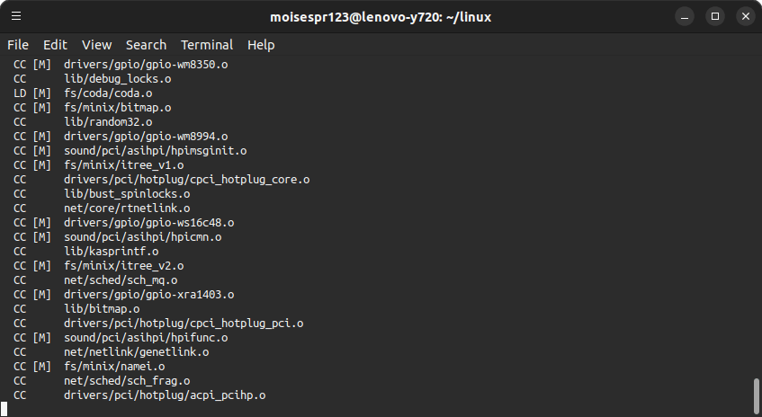The width and height of the screenshot is (762, 417).
Task: Open the Edit menu
Action: tap(55, 45)
